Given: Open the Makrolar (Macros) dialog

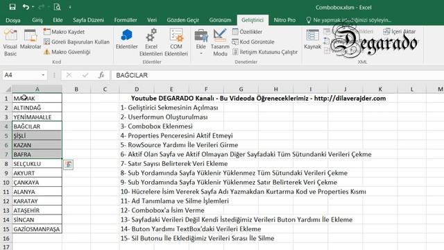Looking at the screenshot, I should 31,40.
